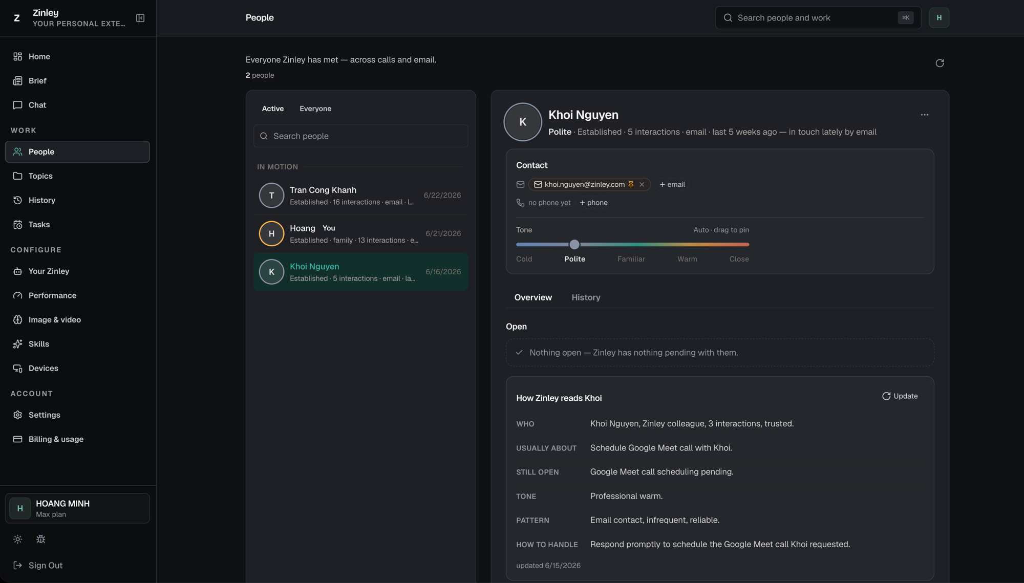The width and height of the screenshot is (1024, 583).
Task: Click Update in How Zinley reads Khoi
Action: (900, 396)
